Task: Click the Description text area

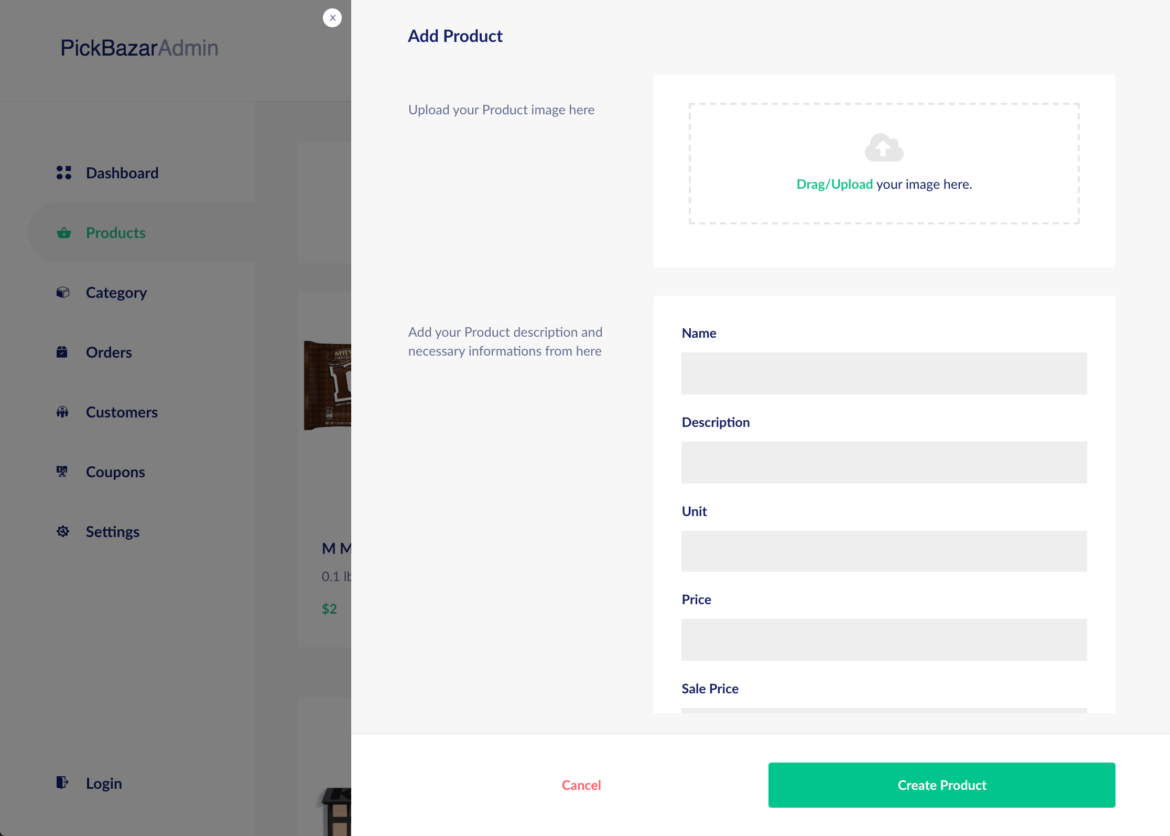Action: point(884,462)
